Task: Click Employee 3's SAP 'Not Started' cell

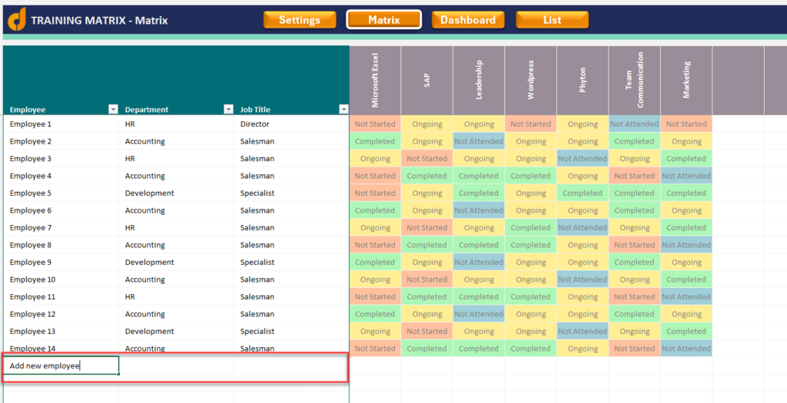Action: pos(427,158)
